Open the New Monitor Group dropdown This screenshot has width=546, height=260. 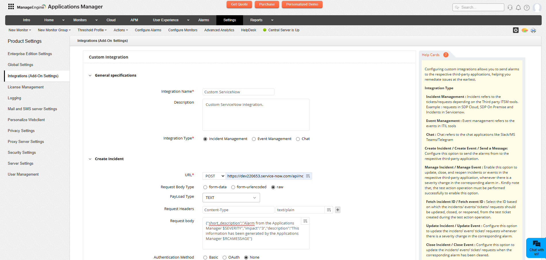[x=54, y=30]
